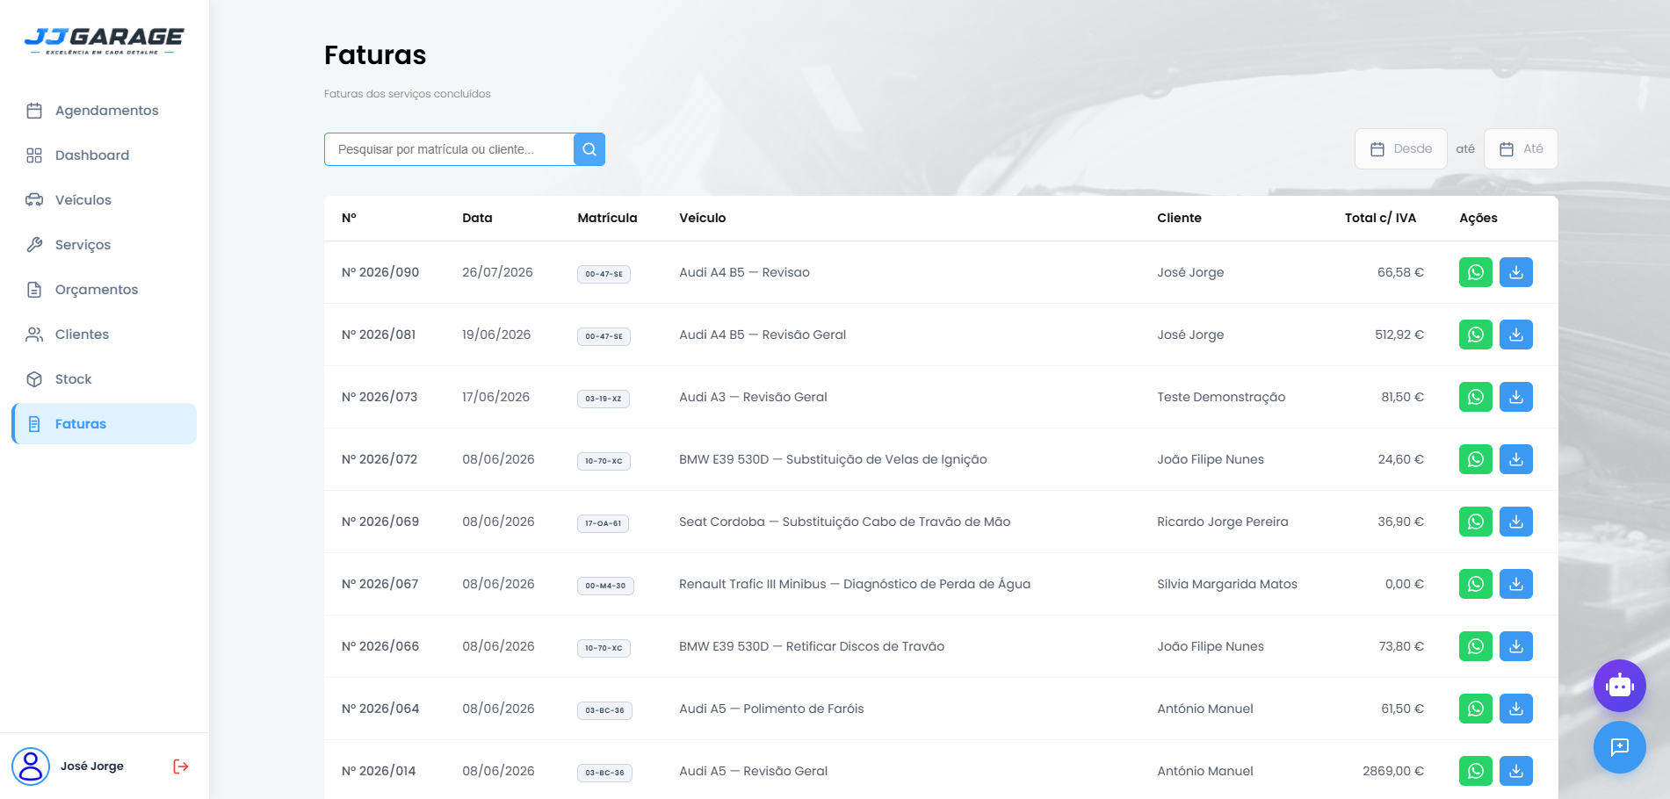Select invoice number Nº 2026/090

coord(380,272)
